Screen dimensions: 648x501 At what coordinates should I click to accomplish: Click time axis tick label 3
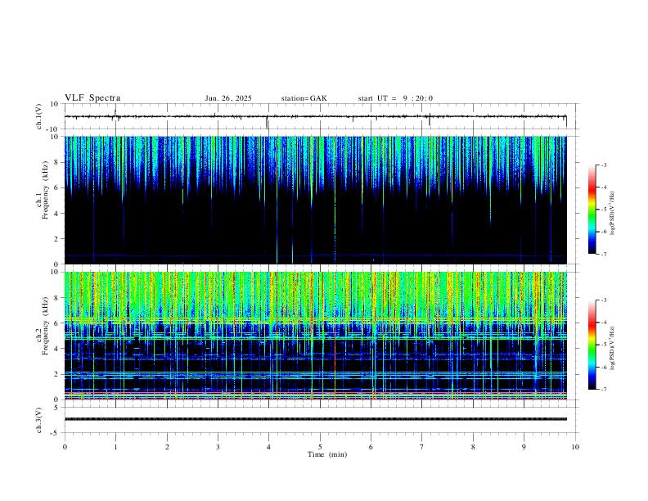pos(218,447)
